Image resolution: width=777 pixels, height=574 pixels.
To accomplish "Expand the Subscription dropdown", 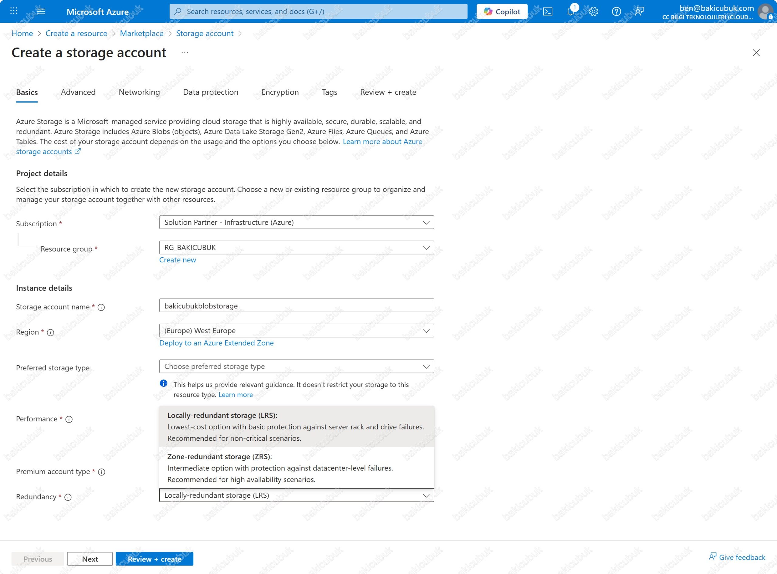I will click(297, 222).
